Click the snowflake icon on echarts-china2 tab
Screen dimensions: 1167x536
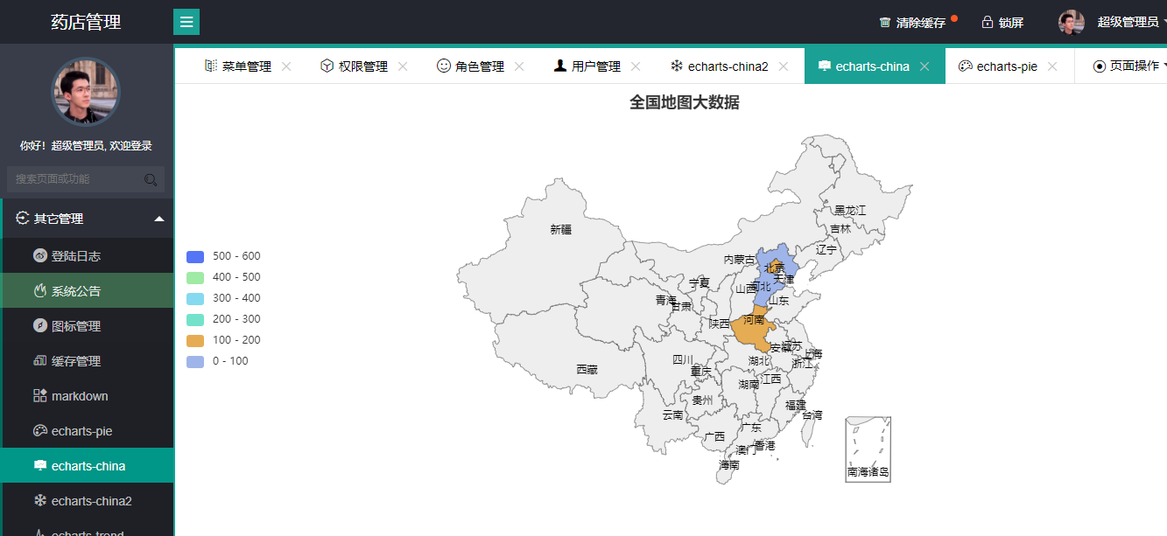point(677,66)
